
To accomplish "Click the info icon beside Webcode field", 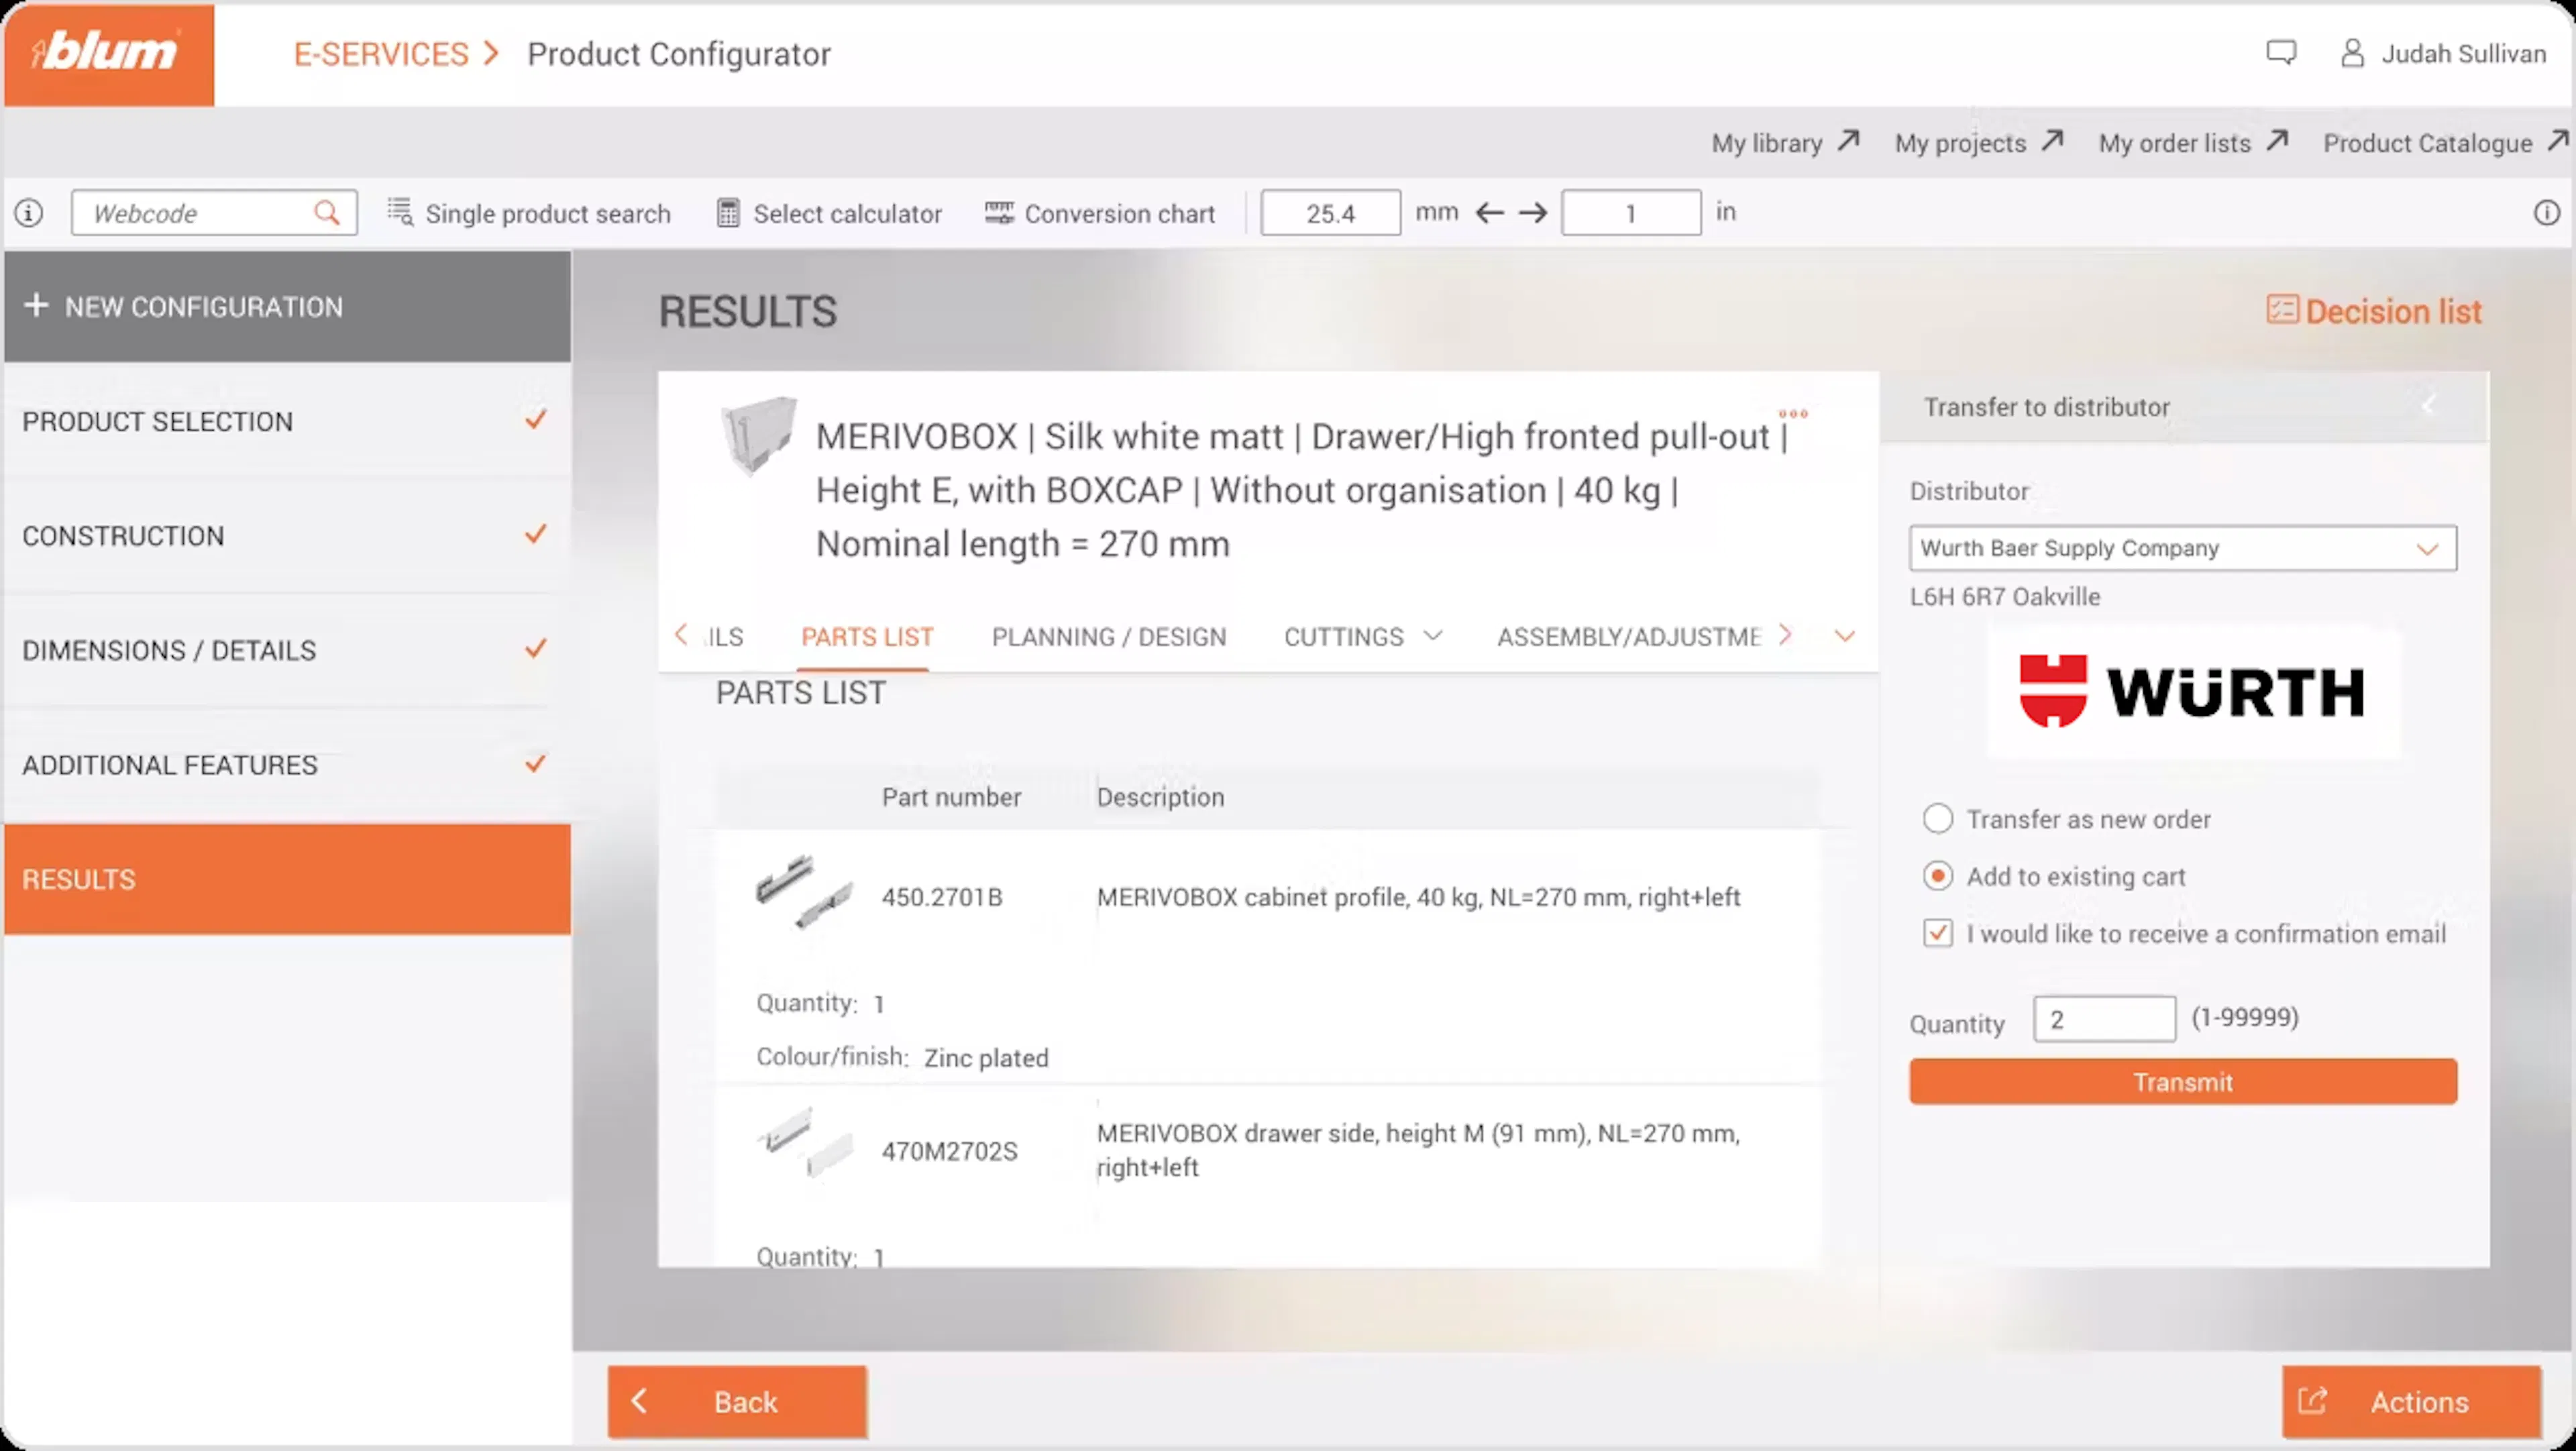I will pyautogui.click(x=29, y=213).
